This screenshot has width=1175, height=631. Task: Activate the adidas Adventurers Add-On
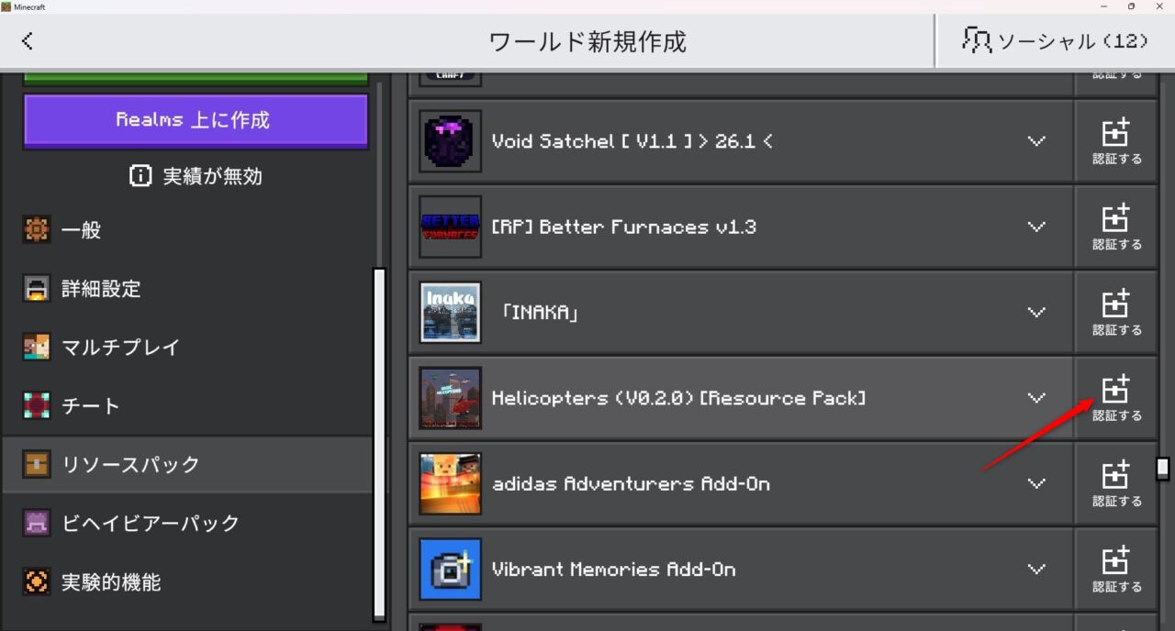pos(1116,483)
